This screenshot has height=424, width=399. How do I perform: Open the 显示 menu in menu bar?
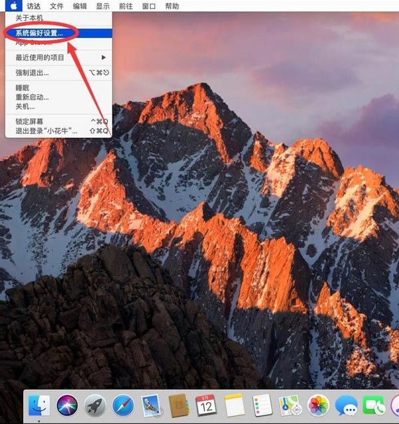click(102, 6)
